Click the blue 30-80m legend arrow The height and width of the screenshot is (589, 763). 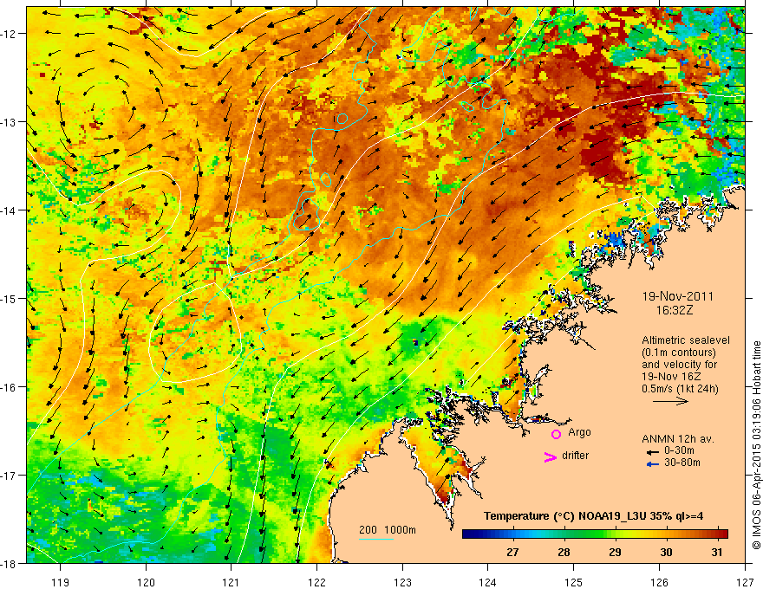tap(653, 464)
